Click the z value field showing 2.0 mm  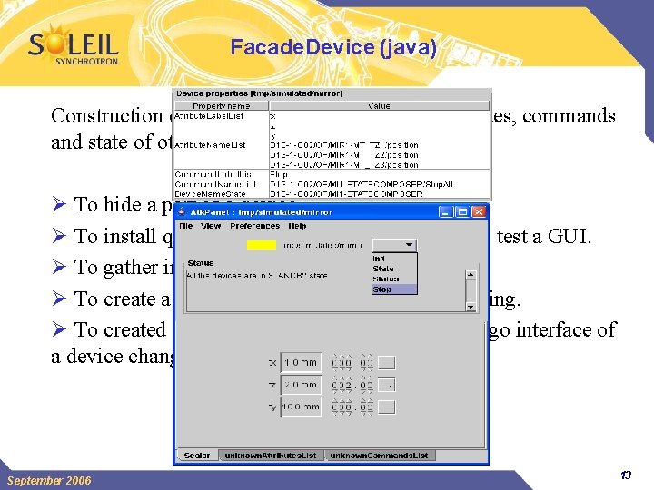point(302,385)
